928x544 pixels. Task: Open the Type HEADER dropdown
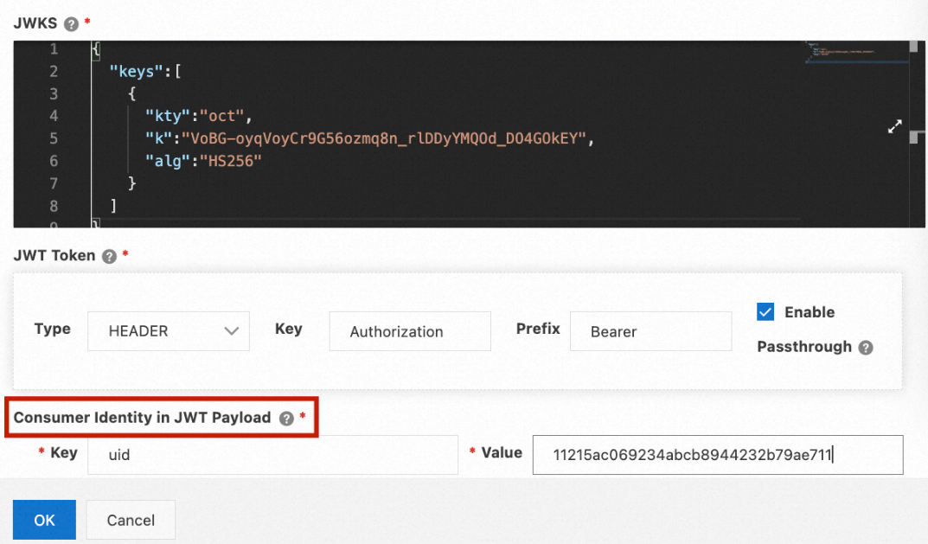coord(169,331)
